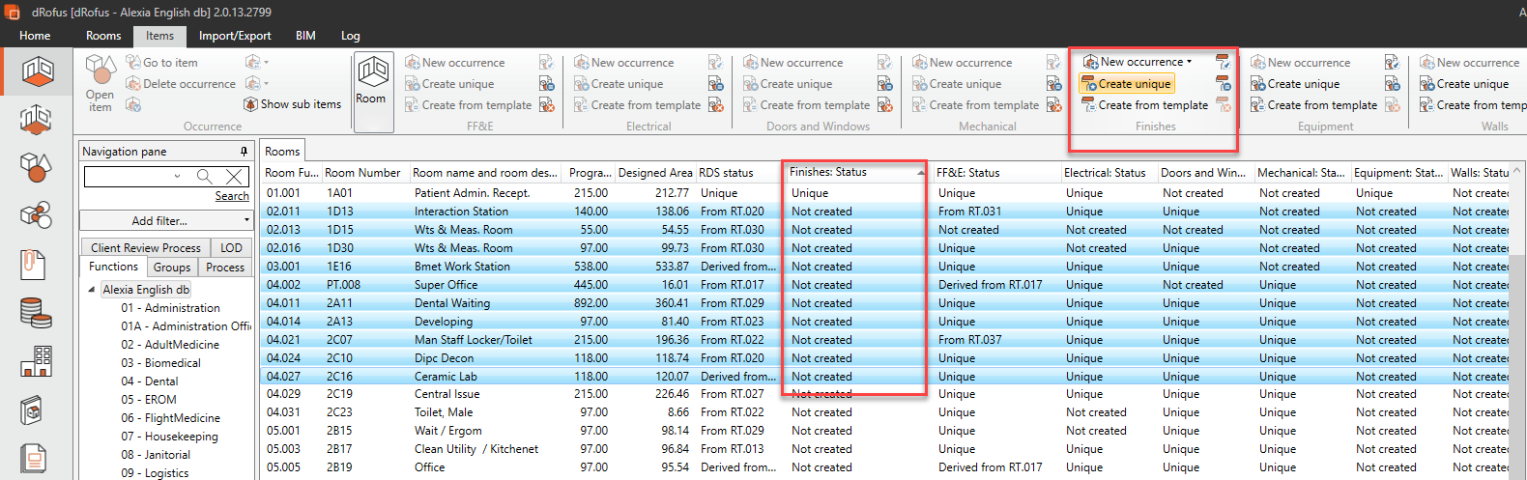Pin the Navigation pane
Screen dimensions: 1527x480
tap(244, 152)
